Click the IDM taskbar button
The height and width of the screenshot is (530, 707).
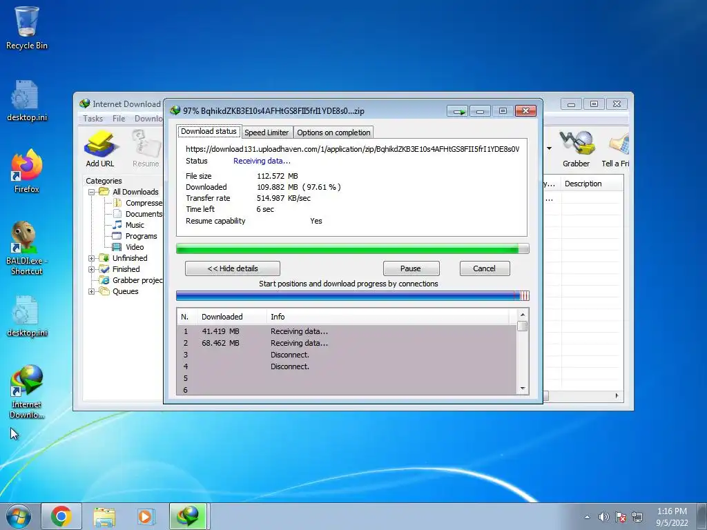click(x=188, y=516)
